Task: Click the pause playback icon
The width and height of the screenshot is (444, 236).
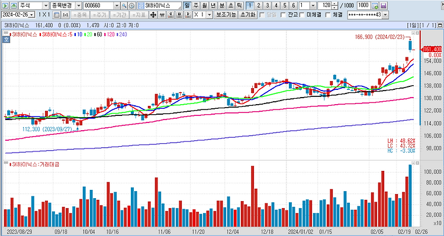Action: coord(179,15)
